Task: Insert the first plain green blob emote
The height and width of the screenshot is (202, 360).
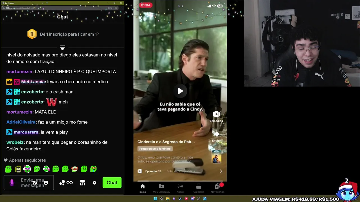Action: 8,169
